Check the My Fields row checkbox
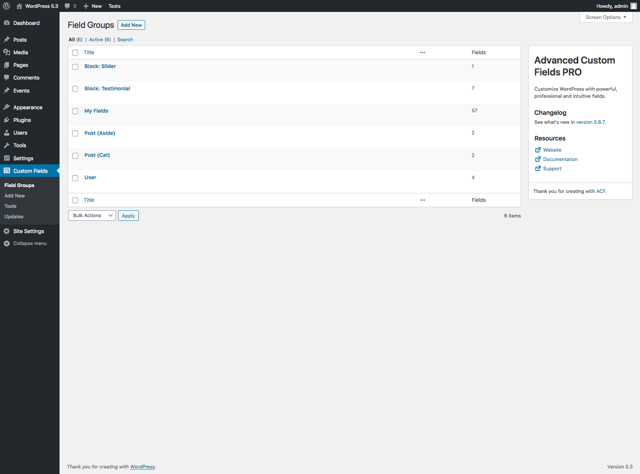The width and height of the screenshot is (640, 474). (75, 111)
